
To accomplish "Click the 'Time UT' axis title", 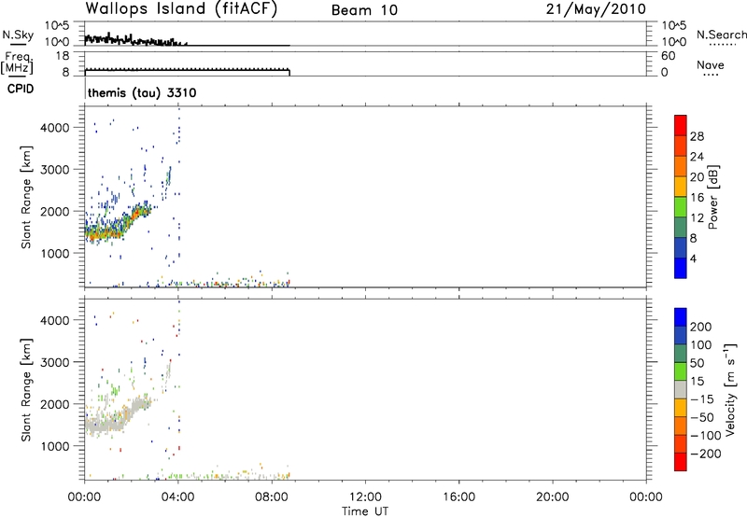I will click(x=365, y=511).
